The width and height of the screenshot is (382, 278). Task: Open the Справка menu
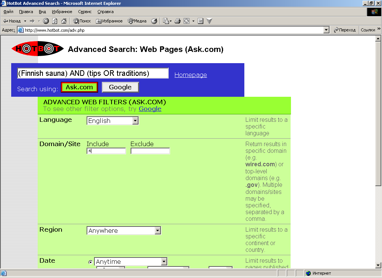tap(106, 12)
